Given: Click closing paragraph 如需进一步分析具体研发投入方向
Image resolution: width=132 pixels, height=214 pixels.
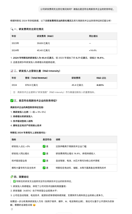Looking at the screenshot, I should coord(62,203).
